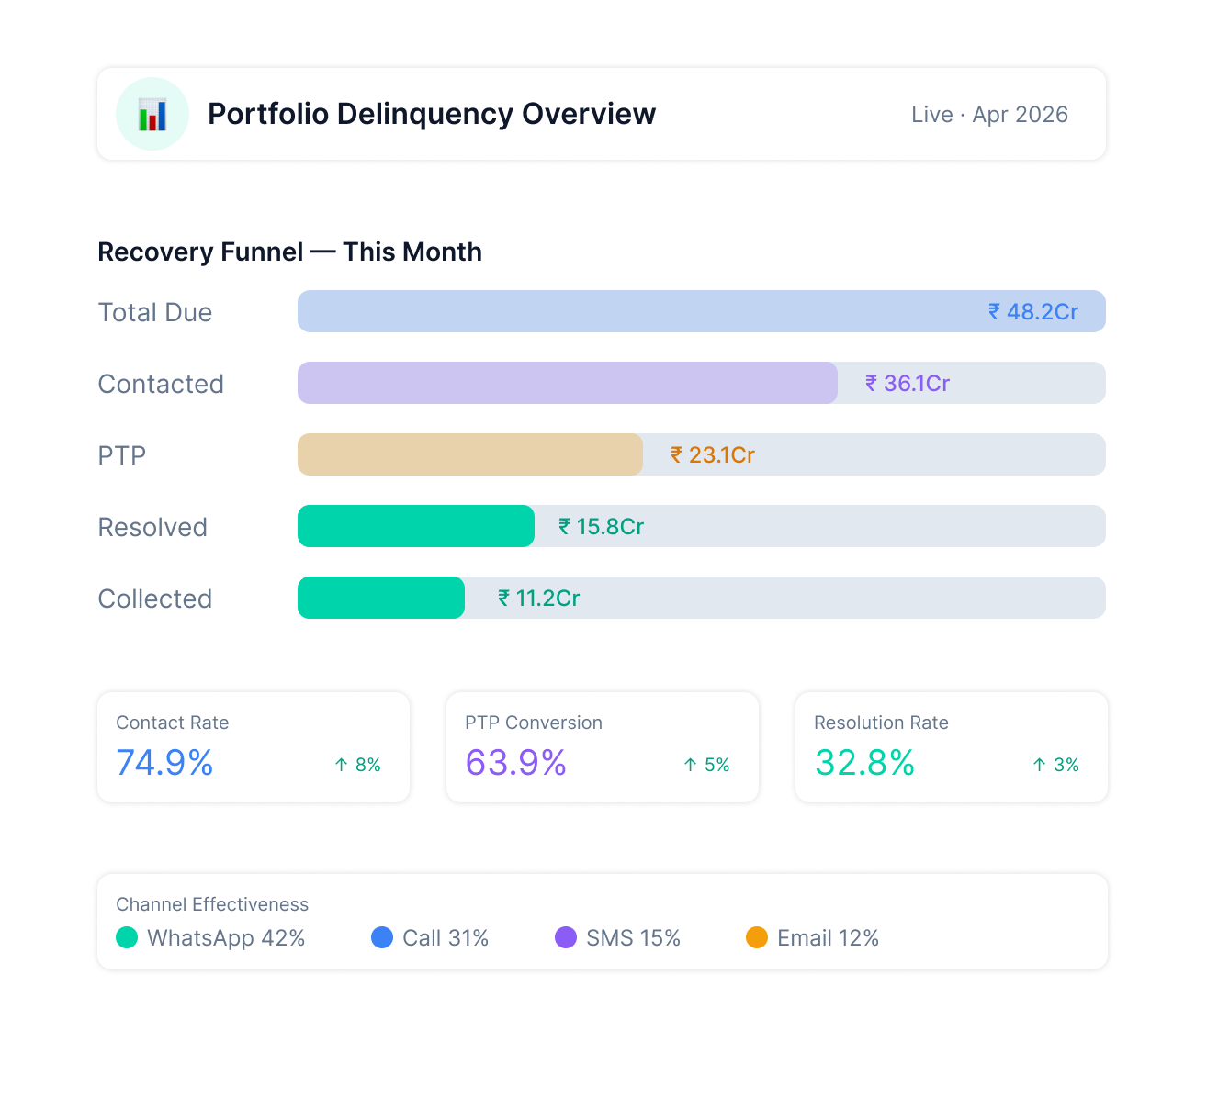Click the Live · Apr 2026 label
This screenshot has width=1207, height=1109.
(989, 115)
